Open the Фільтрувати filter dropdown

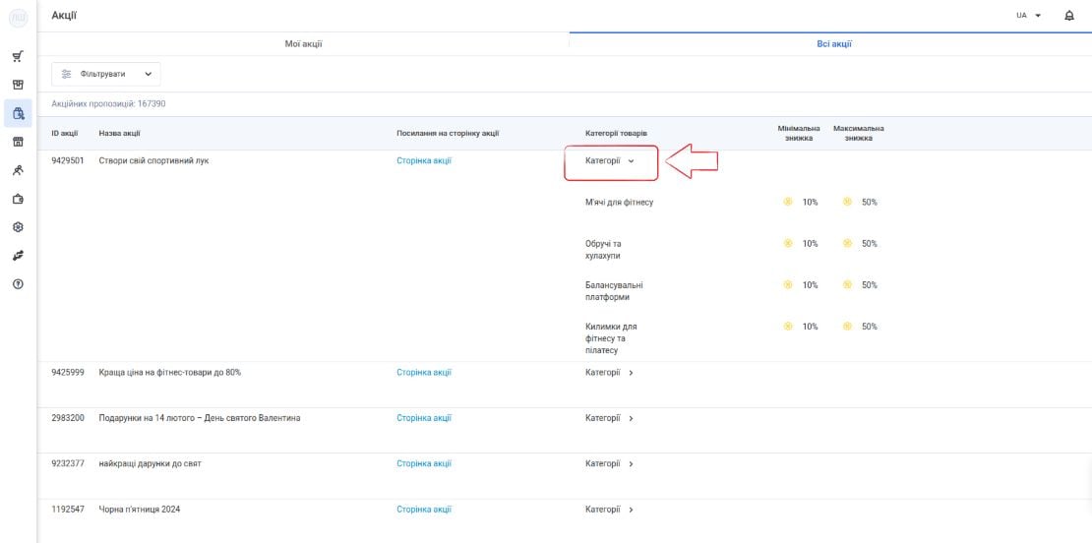pos(106,74)
